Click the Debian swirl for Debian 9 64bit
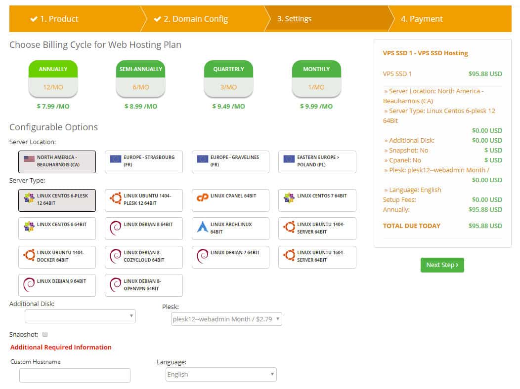Image resolution: width=520 pixels, height=389 pixels. (x=29, y=284)
